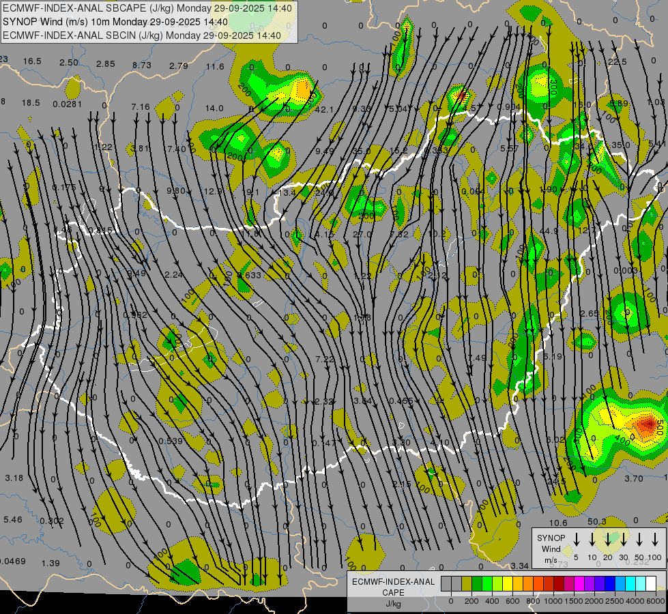Select the pure blue CAPE legend swatch
Screen dimensions: 668x614
tap(609, 583)
